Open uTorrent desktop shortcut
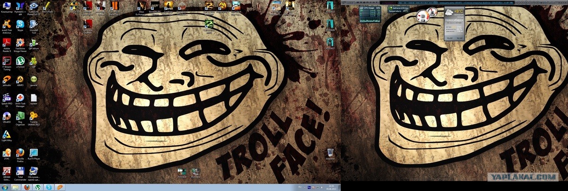 20,63
